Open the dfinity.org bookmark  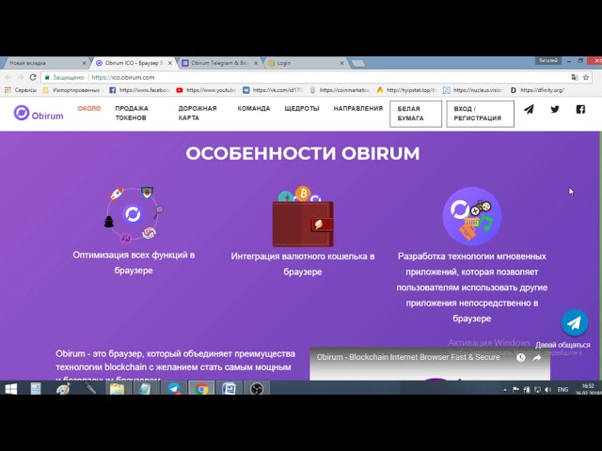pyautogui.click(x=537, y=90)
